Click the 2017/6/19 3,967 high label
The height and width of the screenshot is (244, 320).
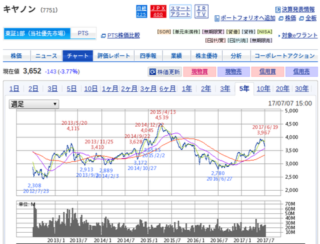pyautogui.click(x=265, y=130)
